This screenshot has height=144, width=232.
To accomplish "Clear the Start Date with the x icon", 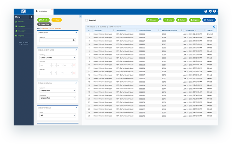I will tap(74, 65).
